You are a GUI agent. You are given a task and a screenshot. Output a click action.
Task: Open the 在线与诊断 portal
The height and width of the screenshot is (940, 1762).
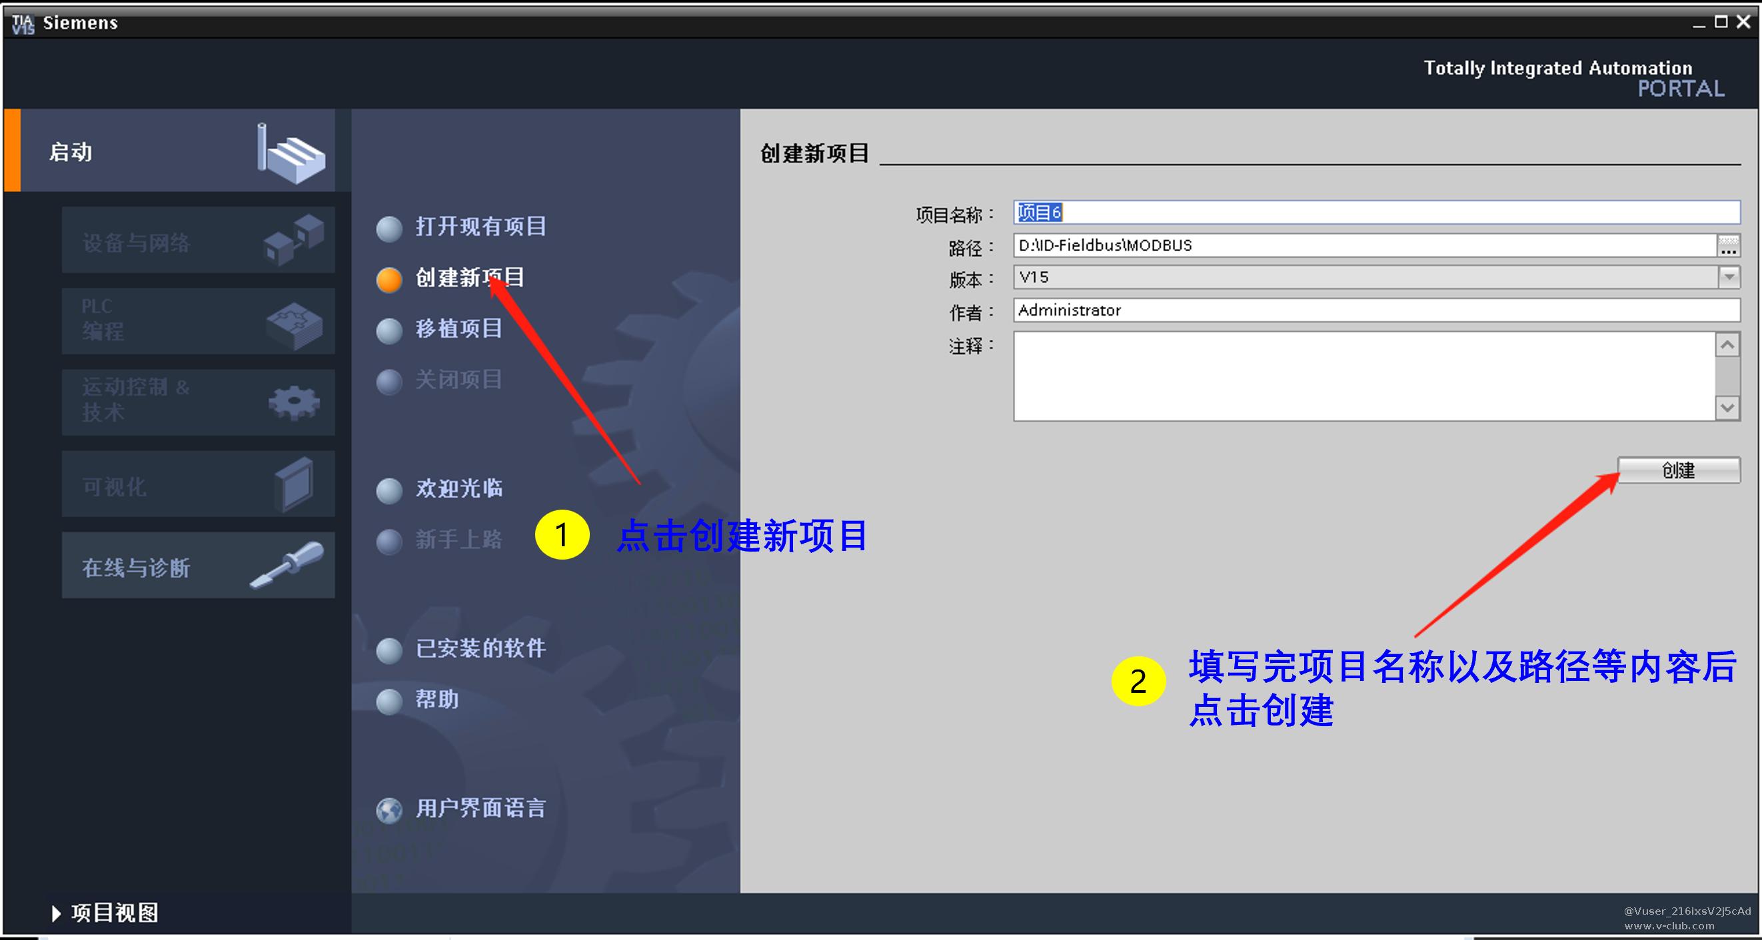(x=199, y=566)
